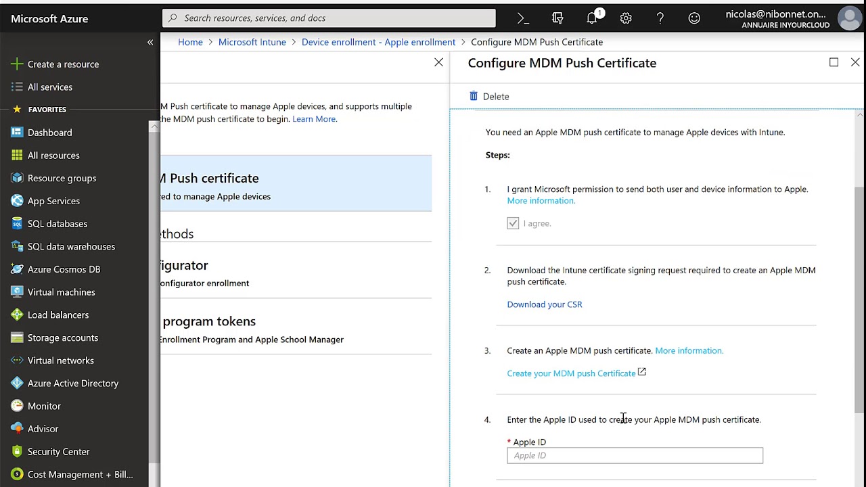Open Dashboard icon in sidebar
Screen dimensions: 866x487
[17, 133]
